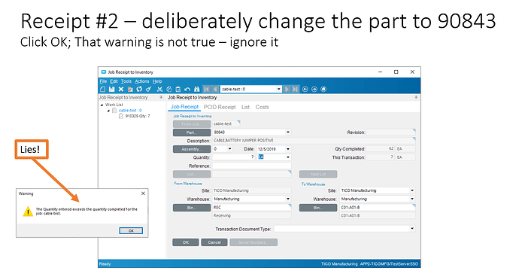Click the Serial Numbers... button
The image size is (519, 280).
pos(253,242)
